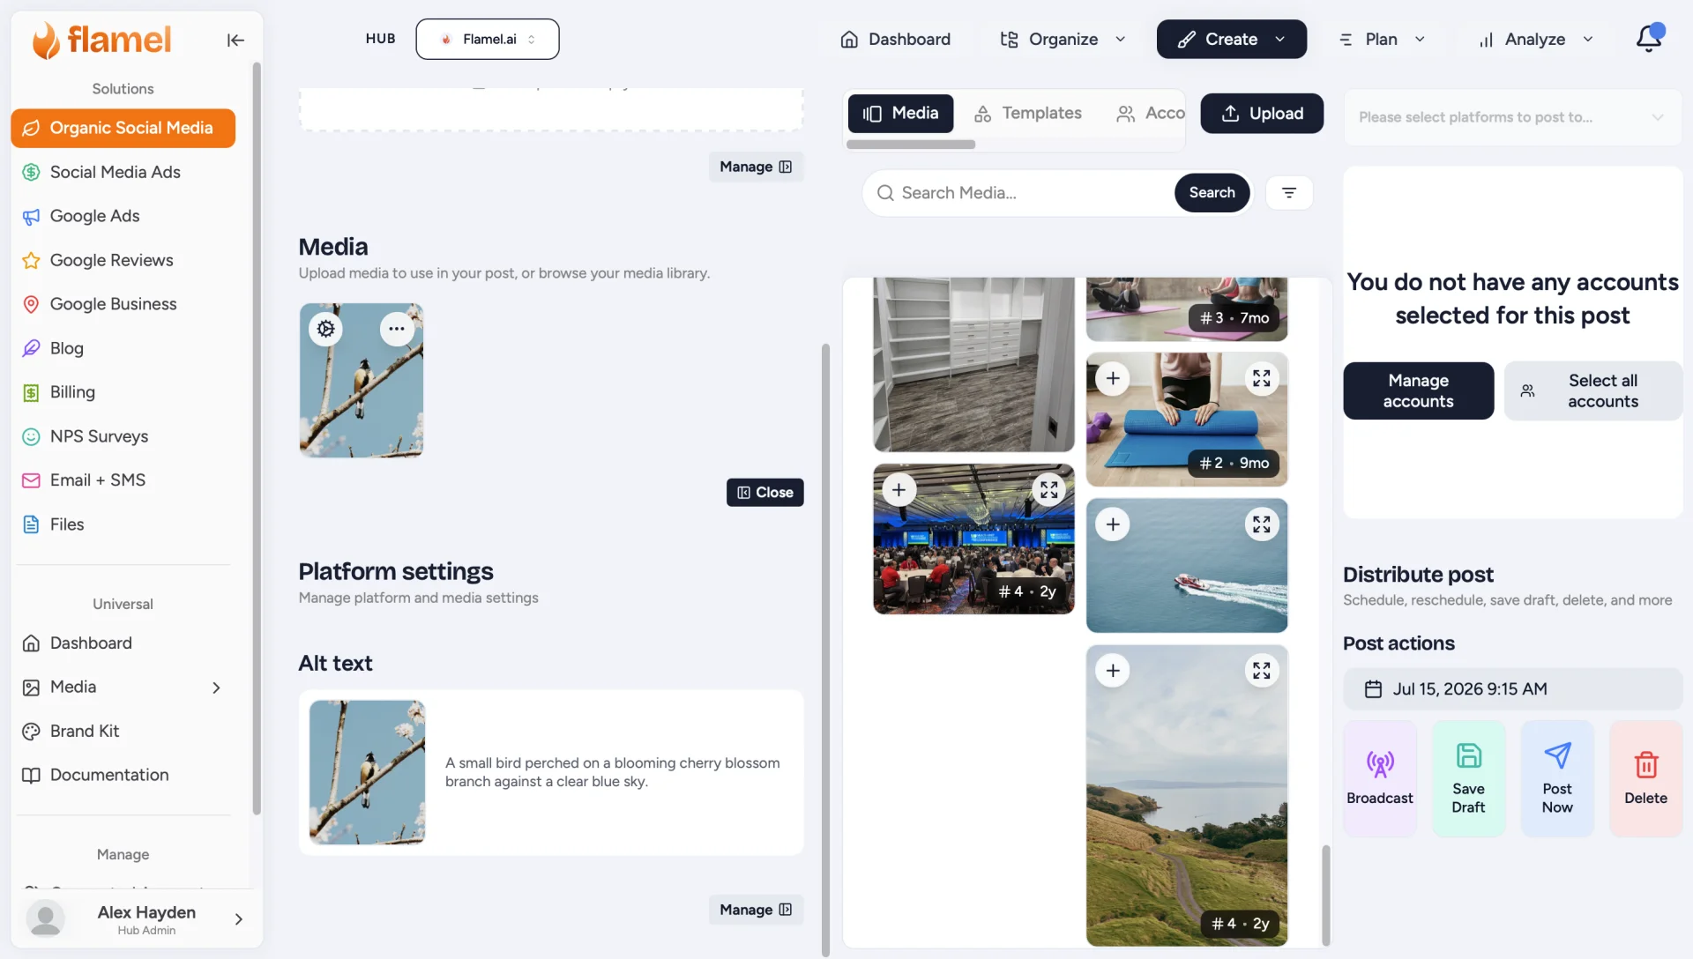The image size is (1693, 959).
Task: Add the yoga mat image with the plus icon
Action: tap(1113, 378)
